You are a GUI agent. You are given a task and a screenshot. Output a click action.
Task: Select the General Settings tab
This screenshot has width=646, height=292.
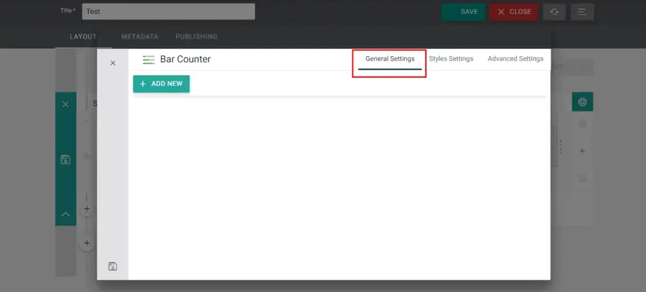(390, 59)
